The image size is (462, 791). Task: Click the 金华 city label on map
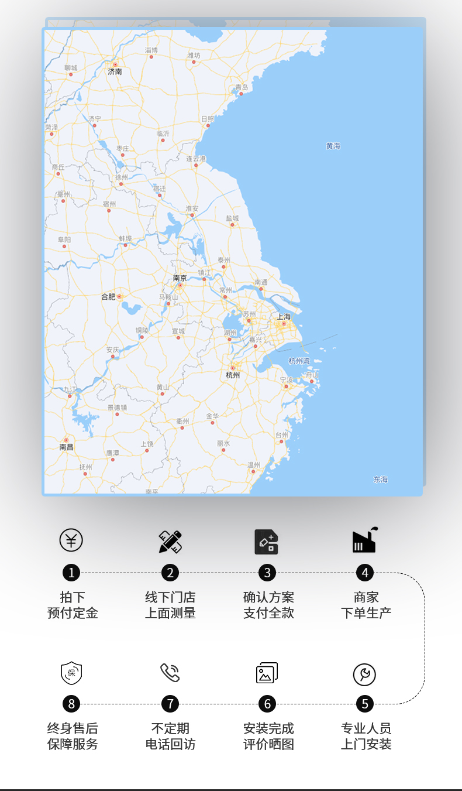click(212, 416)
